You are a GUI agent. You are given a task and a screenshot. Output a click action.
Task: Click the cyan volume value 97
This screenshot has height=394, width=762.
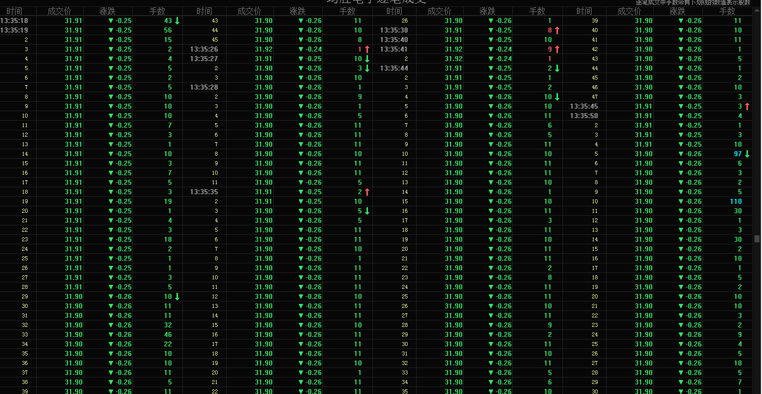tap(738, 154)
